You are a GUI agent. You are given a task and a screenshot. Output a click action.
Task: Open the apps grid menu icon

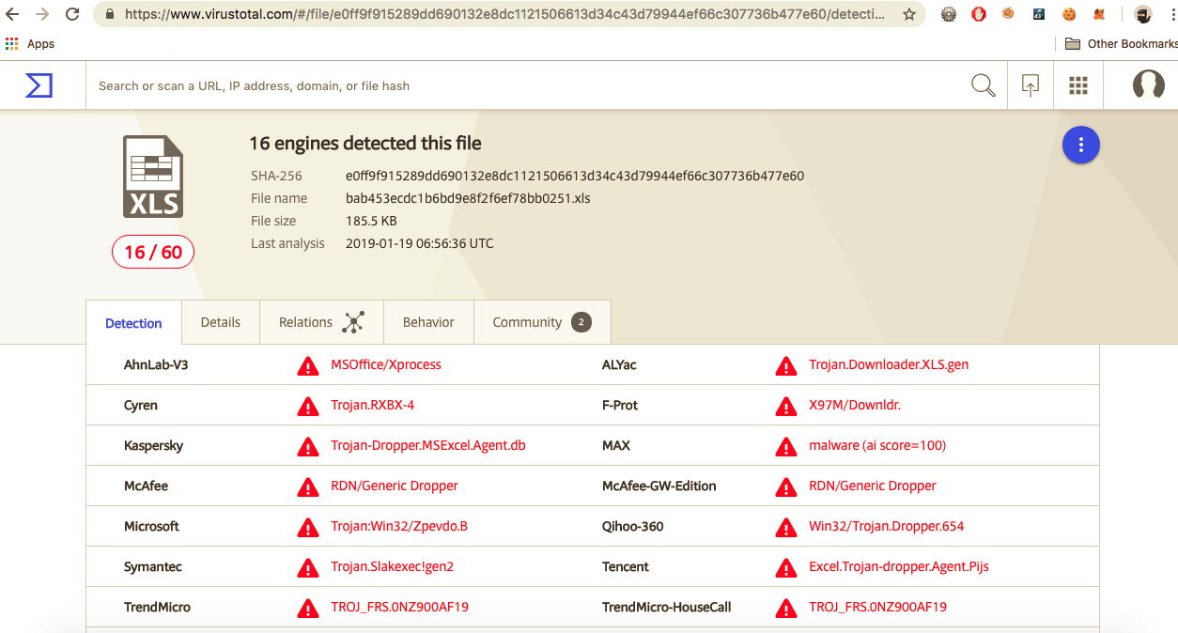1078,85
